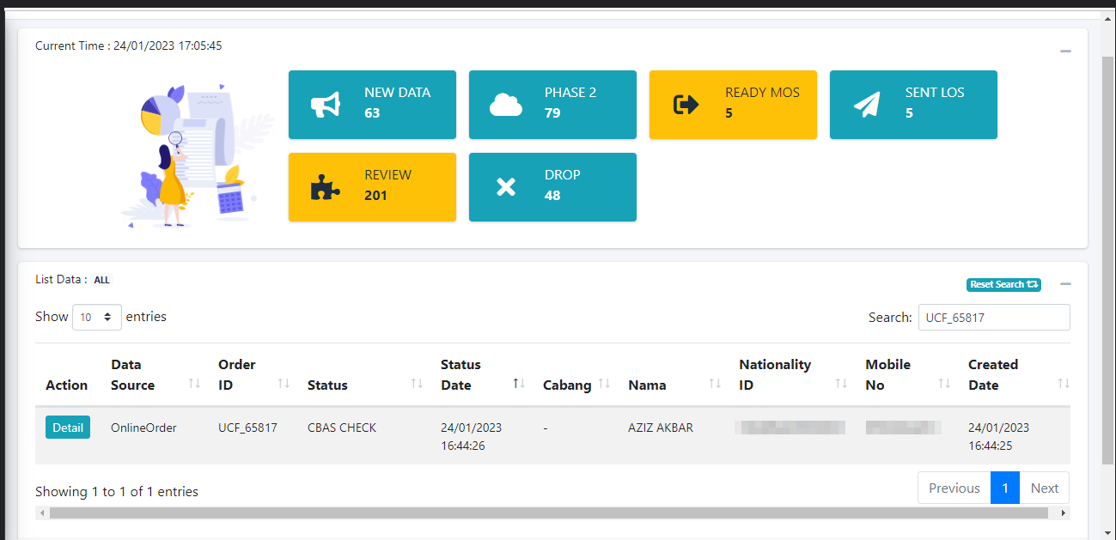Image resolution: width=1116 pixels, height=540 pixels.
Task: Click the horizontal scrollbar left arrow
Action: pyautogui.click(x=41, y=513)
